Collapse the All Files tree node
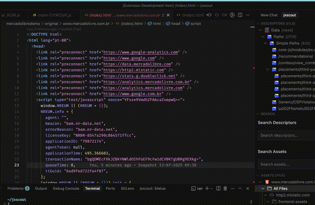The width and height of the screenshot is (315, 205). click(x=263, y=189)
